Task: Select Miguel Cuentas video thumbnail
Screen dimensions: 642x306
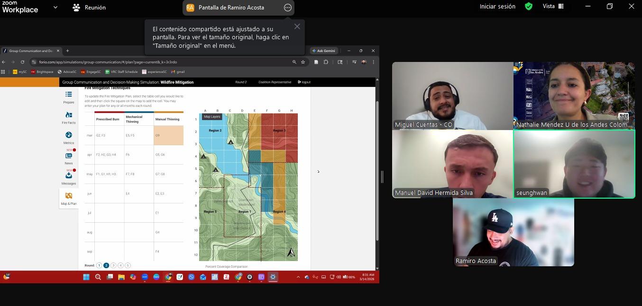Action: pyautogui.click(x=452, y=96)
